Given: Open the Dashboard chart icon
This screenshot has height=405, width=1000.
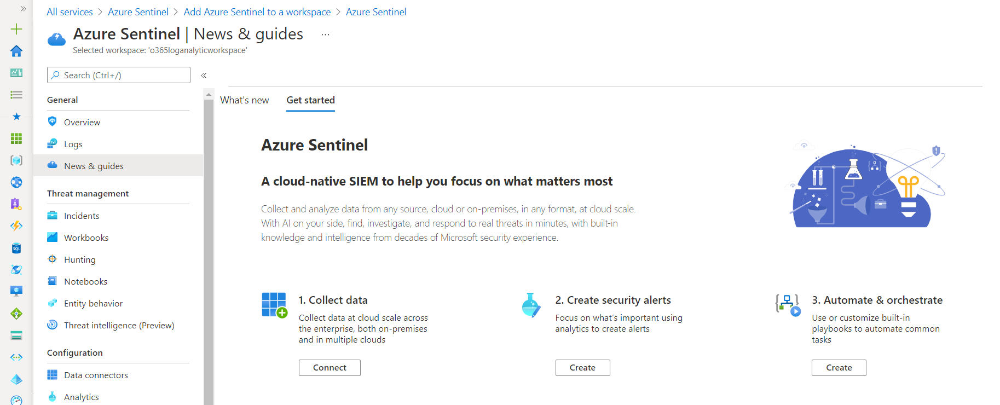Looking at the screenshot, I should (x=16, y=73).
